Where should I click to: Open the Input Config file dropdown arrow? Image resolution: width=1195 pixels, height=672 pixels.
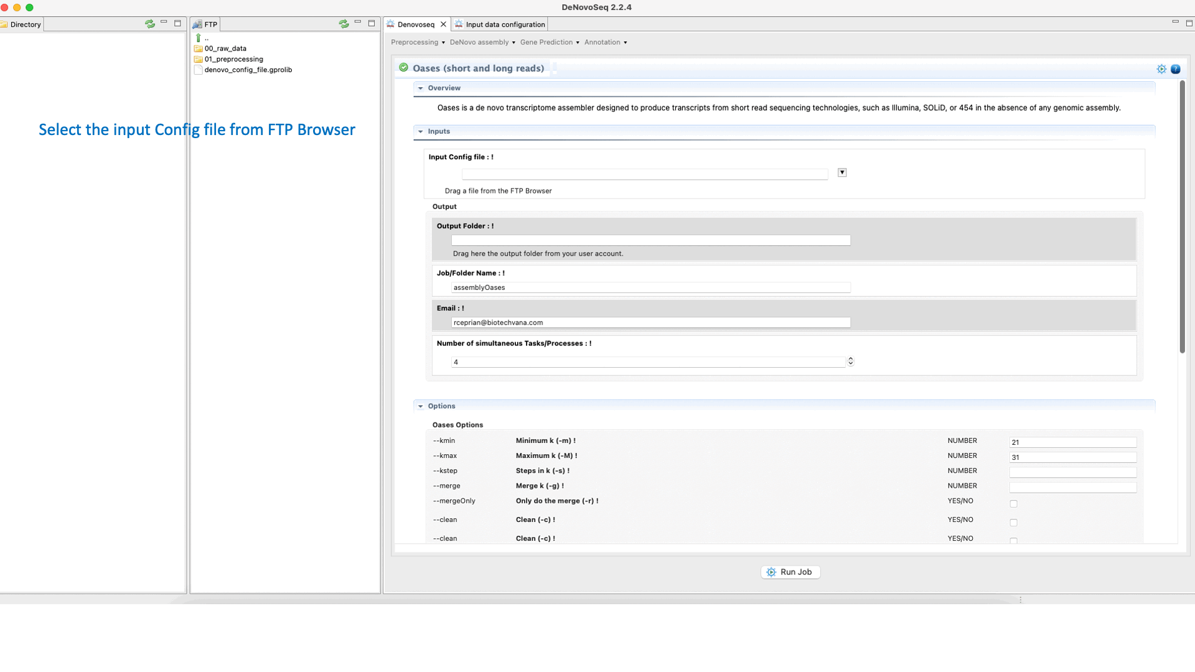coord(841,172)
